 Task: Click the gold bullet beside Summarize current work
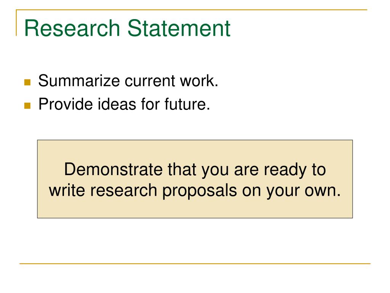click(27, 82)
